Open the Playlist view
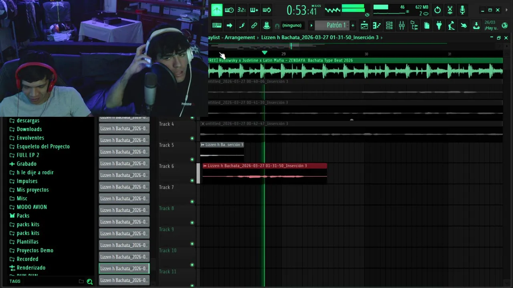 pos(364,26)
